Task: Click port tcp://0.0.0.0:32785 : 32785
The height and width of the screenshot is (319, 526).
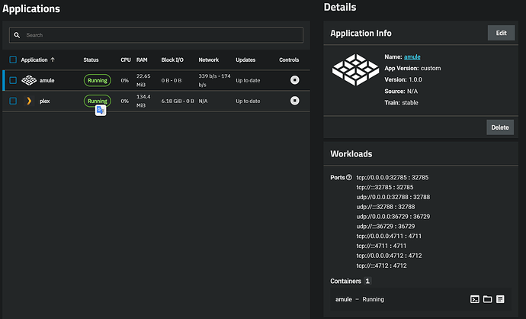Action: (x=392, y=177)
